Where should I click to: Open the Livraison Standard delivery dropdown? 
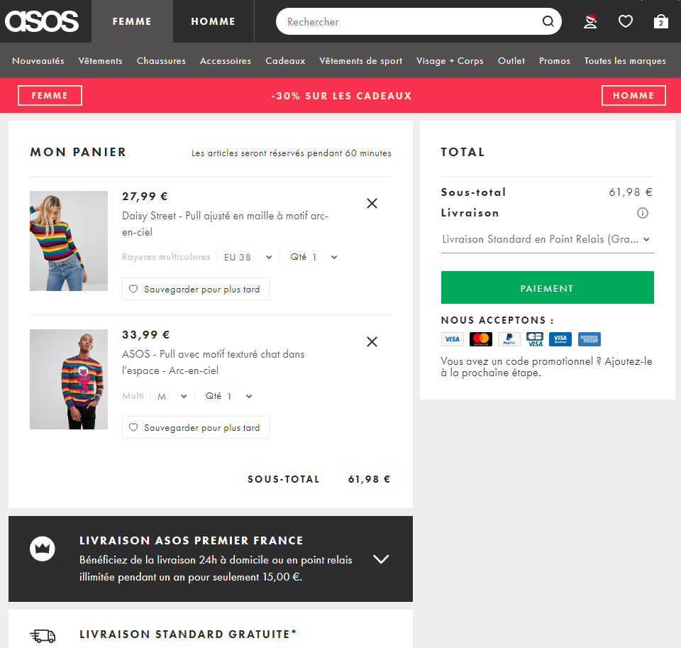click(546, 240)
